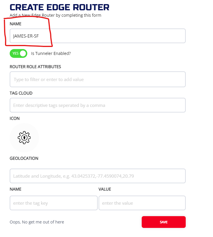Click the GEOLOCATION label
213x237 pixels.
click(x=24, y=158)
